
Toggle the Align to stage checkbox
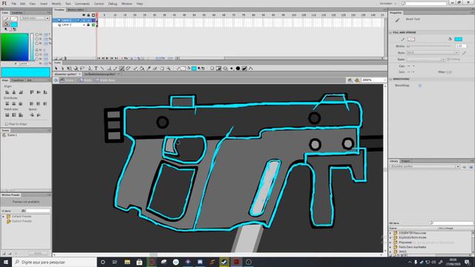7,124
